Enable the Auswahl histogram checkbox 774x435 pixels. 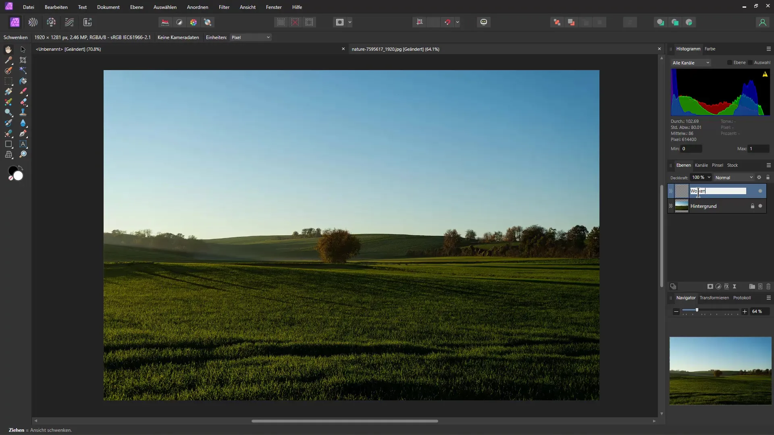[750, 62]
